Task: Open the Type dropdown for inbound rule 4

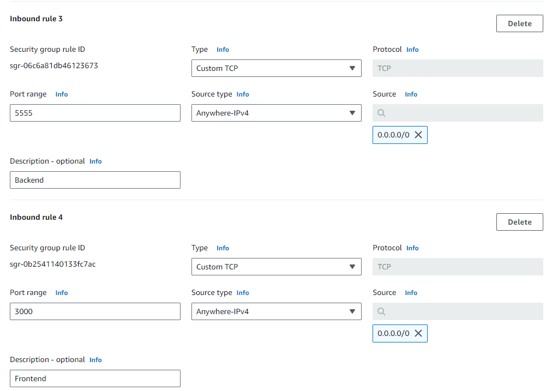Action: [x=276, y=267]
